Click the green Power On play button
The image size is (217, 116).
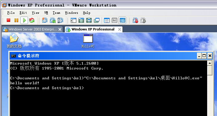[x=24, y=20]
